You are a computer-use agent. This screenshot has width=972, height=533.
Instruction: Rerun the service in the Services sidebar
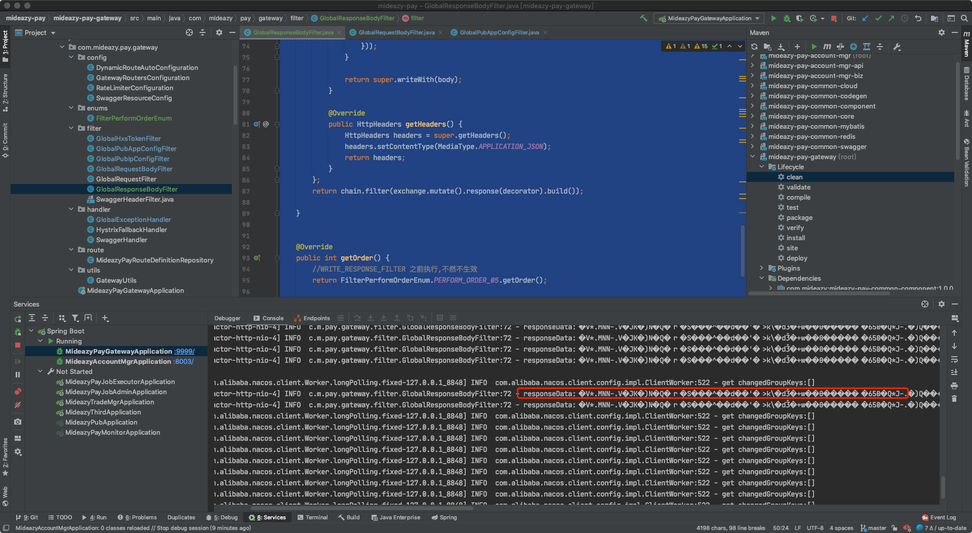point(18,319)
